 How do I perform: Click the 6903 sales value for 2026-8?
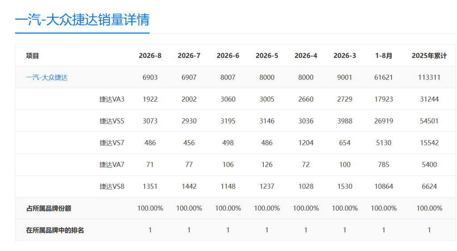(x=150, y=78)
